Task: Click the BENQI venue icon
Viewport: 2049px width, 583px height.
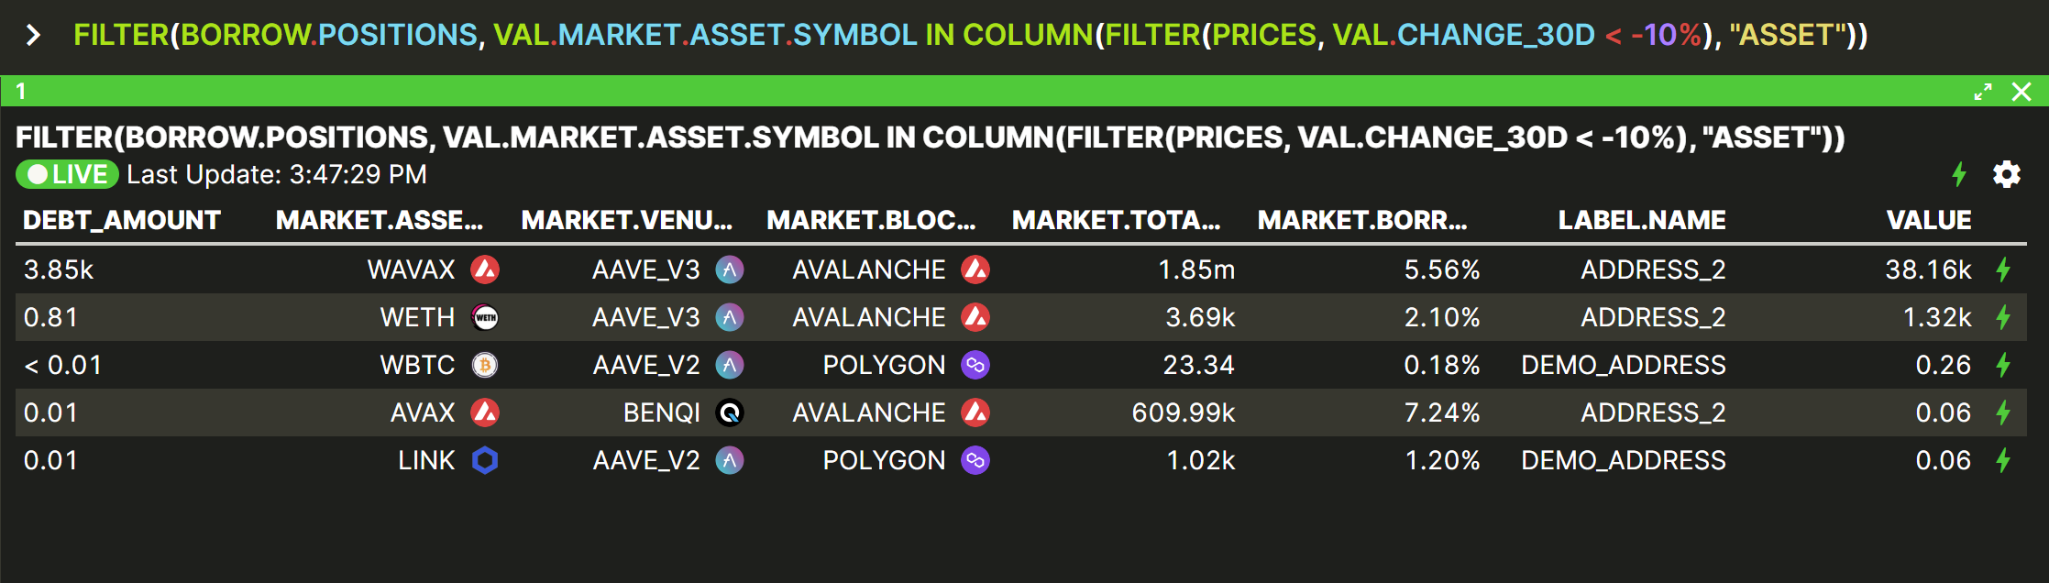Action: tap(730, 412)
